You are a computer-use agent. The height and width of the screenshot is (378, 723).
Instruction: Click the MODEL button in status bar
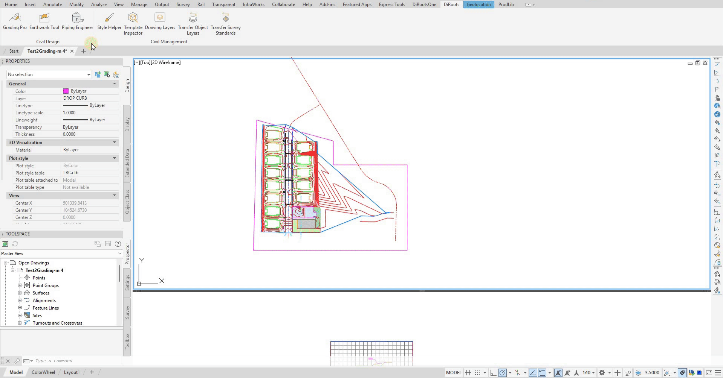click(x=453, y=373)
